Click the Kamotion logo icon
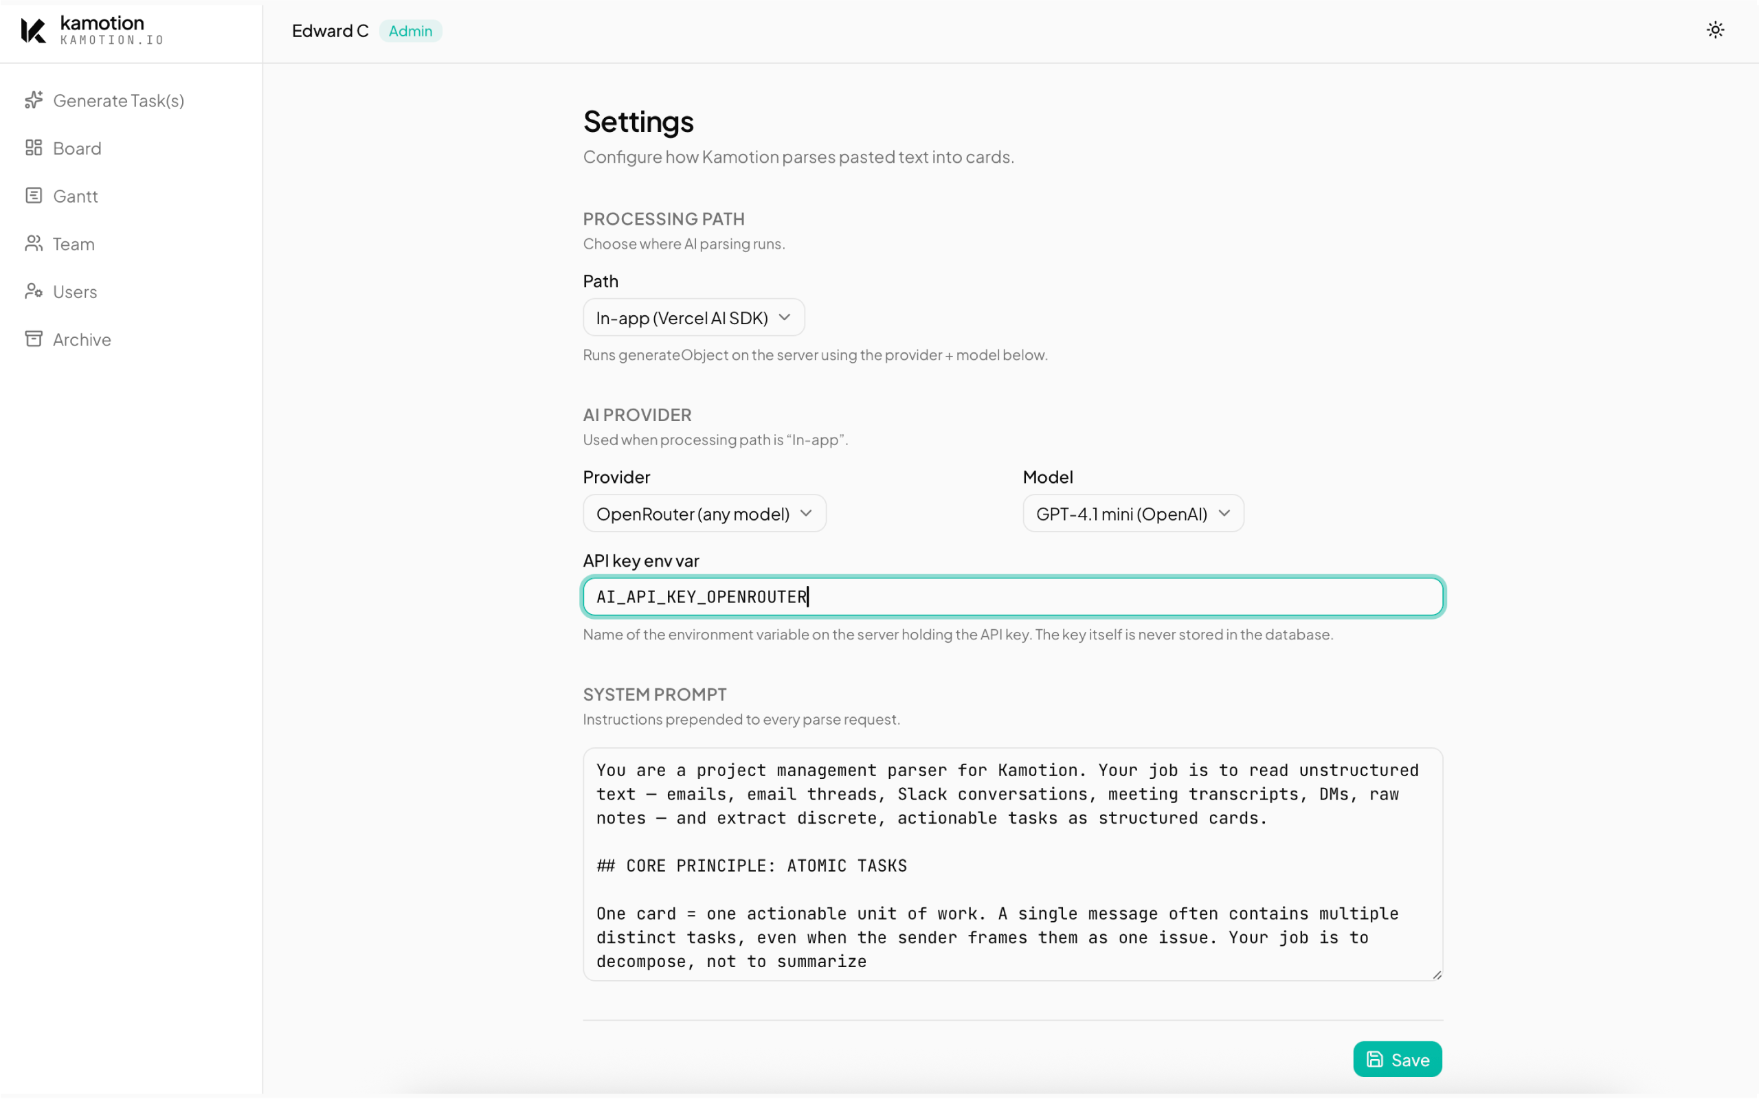The image size is (1759, 1099). [x=34, y=30]
